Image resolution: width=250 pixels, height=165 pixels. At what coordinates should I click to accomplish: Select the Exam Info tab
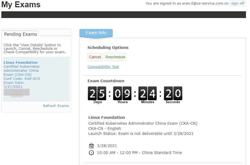[96, 33]
